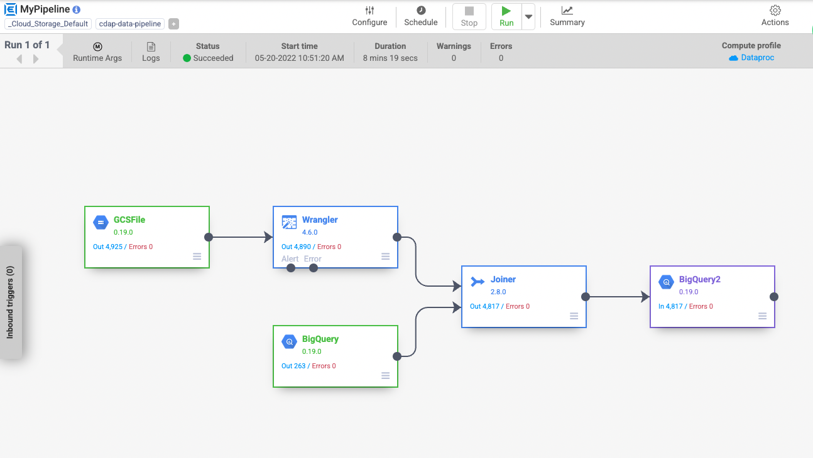Open the Configure pipeline settings
This screenshot has width=813, height=458.
coord(369,16)
